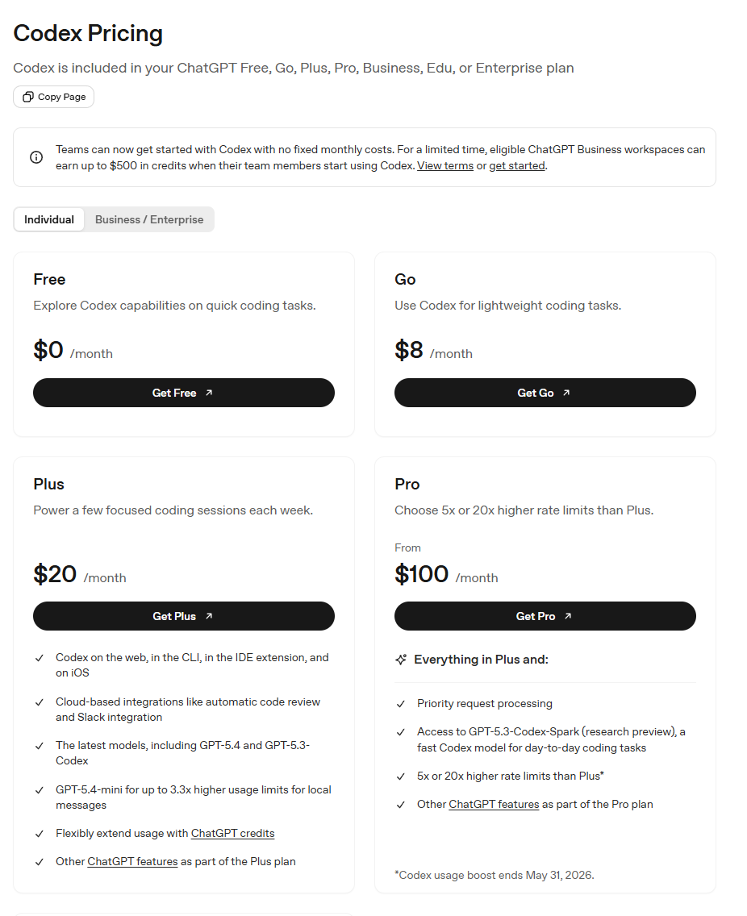Image resolution: width=747 pixels, height=916 pixels.
Task: Select the Individual tab
Action: tap(49, 219)
